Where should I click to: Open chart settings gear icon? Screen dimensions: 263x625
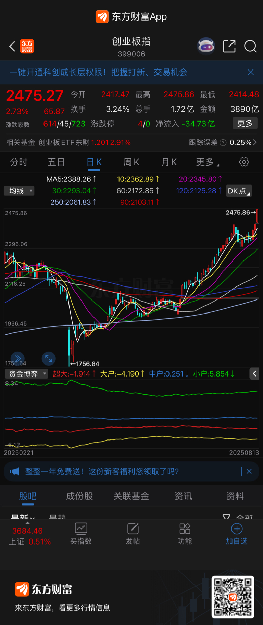coord(244,162)
